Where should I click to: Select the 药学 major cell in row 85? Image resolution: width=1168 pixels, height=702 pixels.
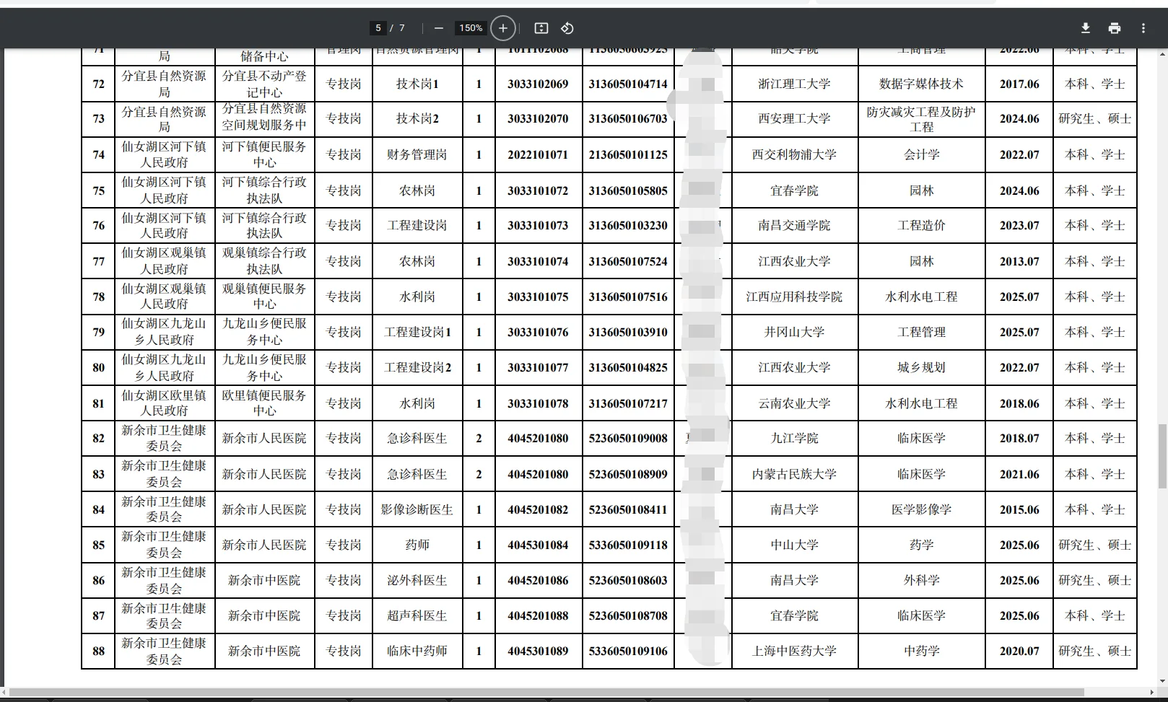(922, 545)
